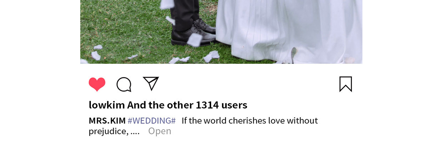Save the post with the bookmark icon
This screenshot has height=145, width=442.
[x=345, y=84]
